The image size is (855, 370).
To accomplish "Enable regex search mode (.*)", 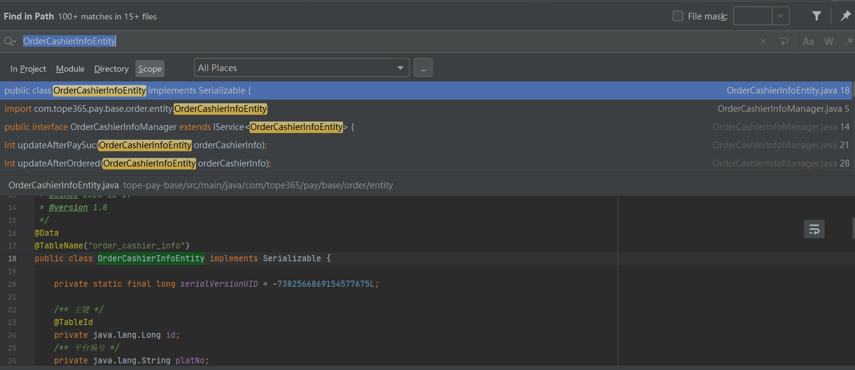I will point(848,41).
